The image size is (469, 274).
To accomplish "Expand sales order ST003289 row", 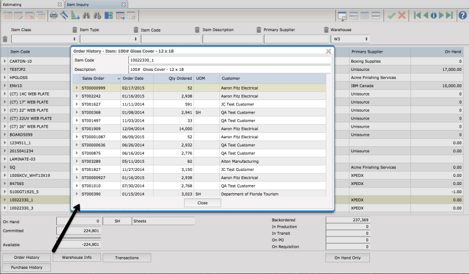I will 77,161.
